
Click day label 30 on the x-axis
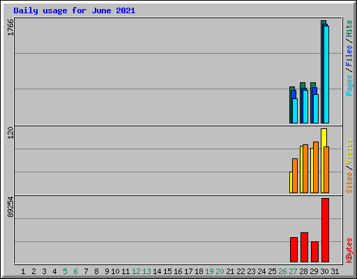click(x=324, y=271)
